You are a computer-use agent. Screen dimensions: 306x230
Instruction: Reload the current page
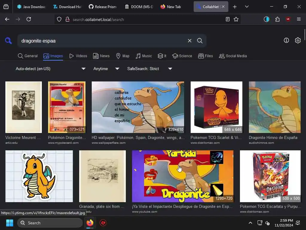click(x=29, y=19)
